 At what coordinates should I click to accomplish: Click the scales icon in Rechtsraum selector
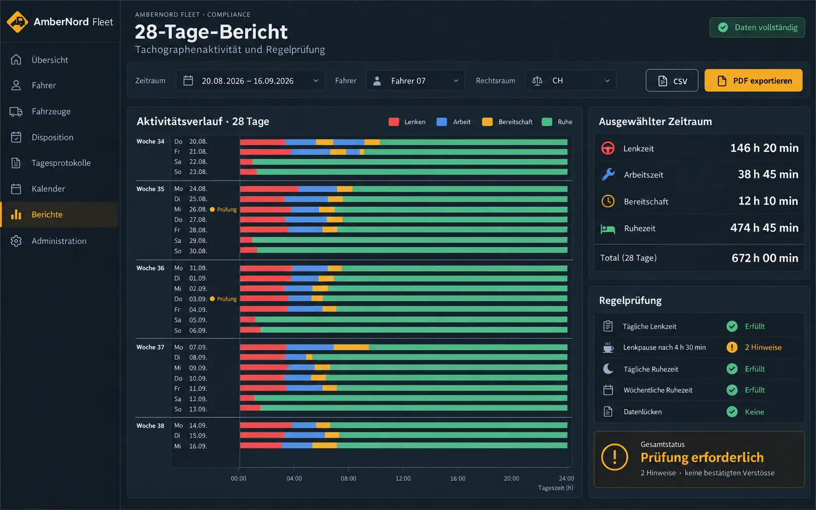537,81
